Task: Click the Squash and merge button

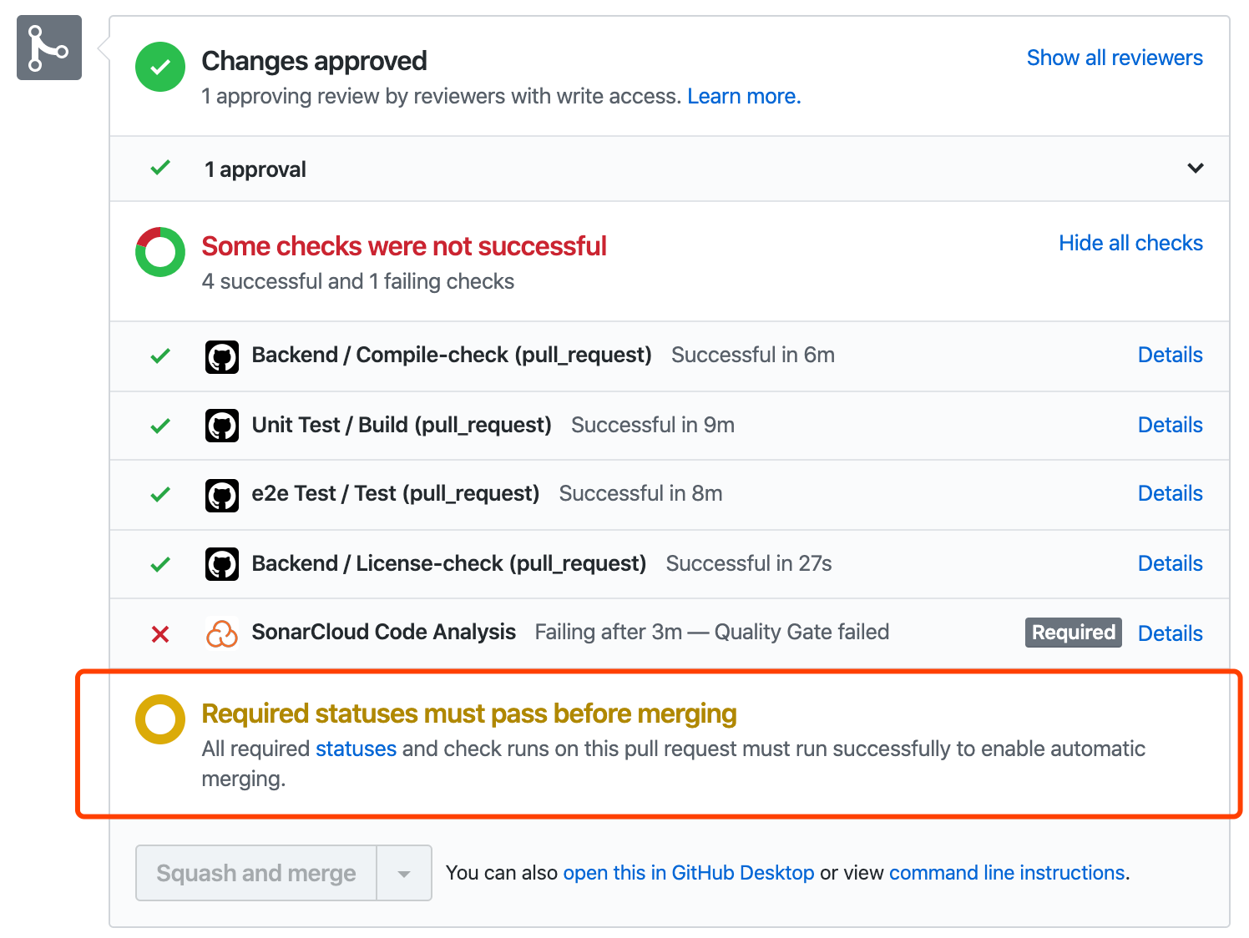Action: click(256, 873)
